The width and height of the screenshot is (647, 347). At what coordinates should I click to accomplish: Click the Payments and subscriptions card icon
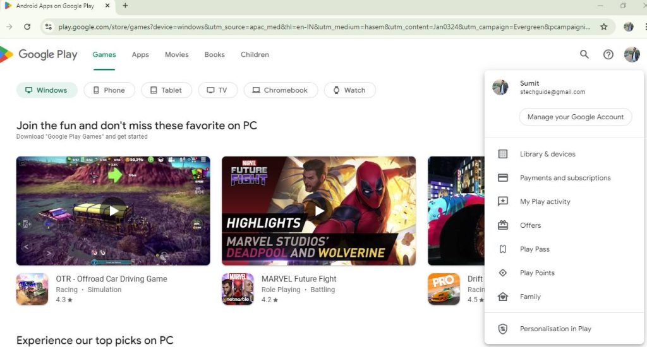coord(503,178)
